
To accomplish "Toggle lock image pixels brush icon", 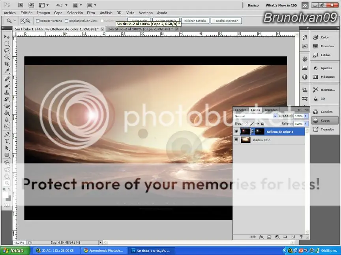I will [x=252, y=124].
